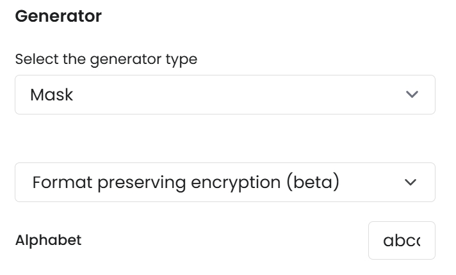Change the generator type from Mask

click(x=224, y=95)
